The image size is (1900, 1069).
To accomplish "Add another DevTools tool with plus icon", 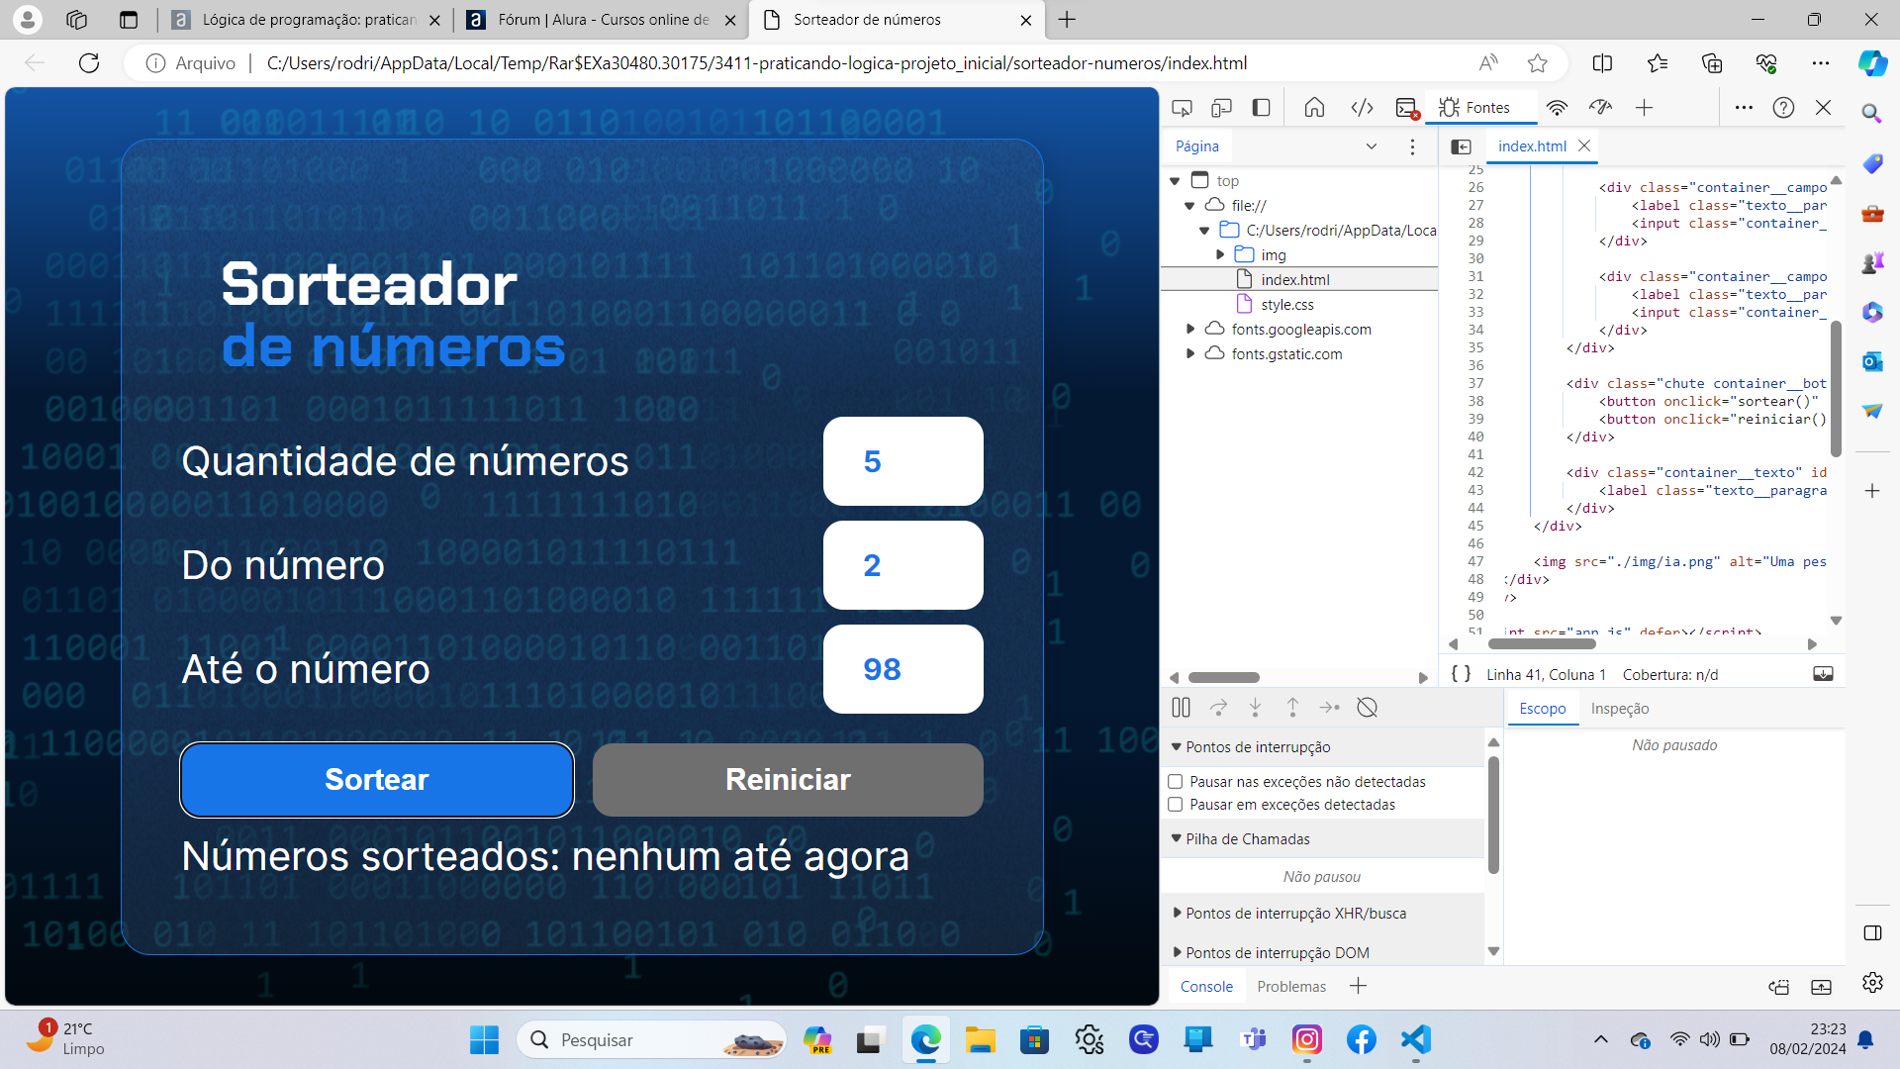I will click(x=1644, y=108).
